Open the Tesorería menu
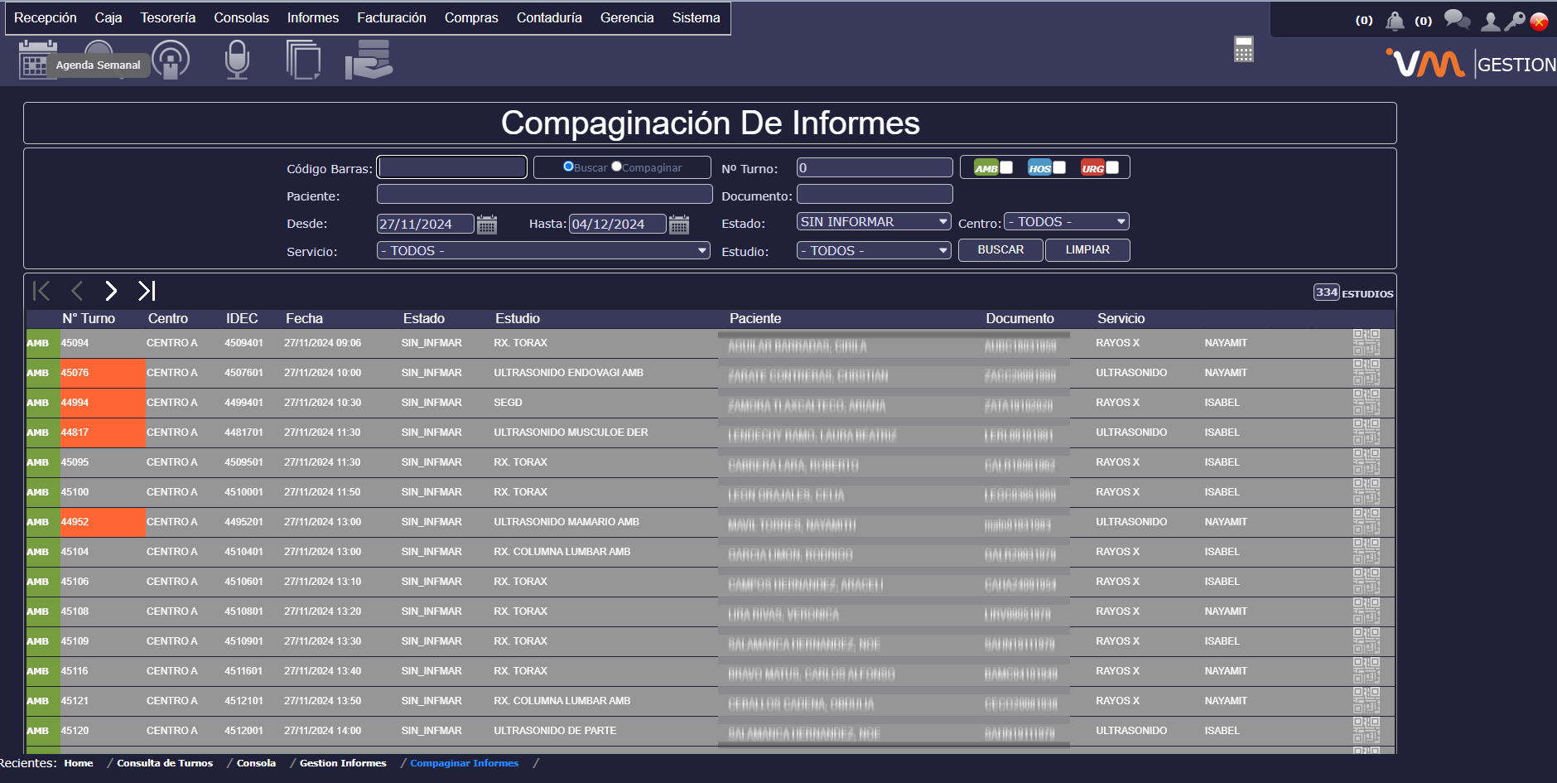Image resolution: width=1557 pixels, height=783 pixels. [168, 17]
